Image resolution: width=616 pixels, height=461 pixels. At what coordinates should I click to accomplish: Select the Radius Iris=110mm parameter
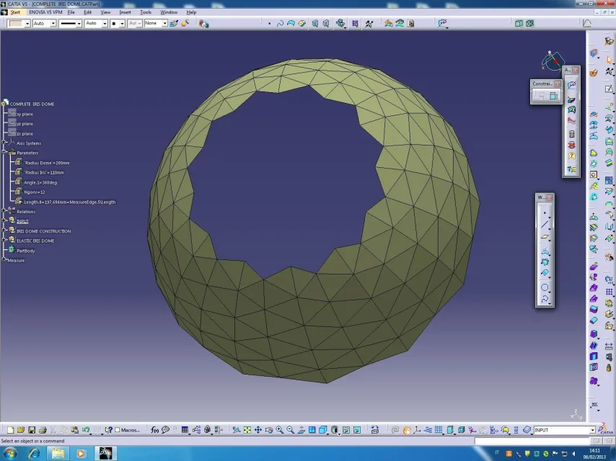click(x=44, y=173)
